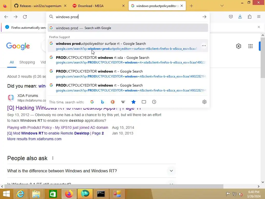Open the Downloads panel

click(240, 17)
